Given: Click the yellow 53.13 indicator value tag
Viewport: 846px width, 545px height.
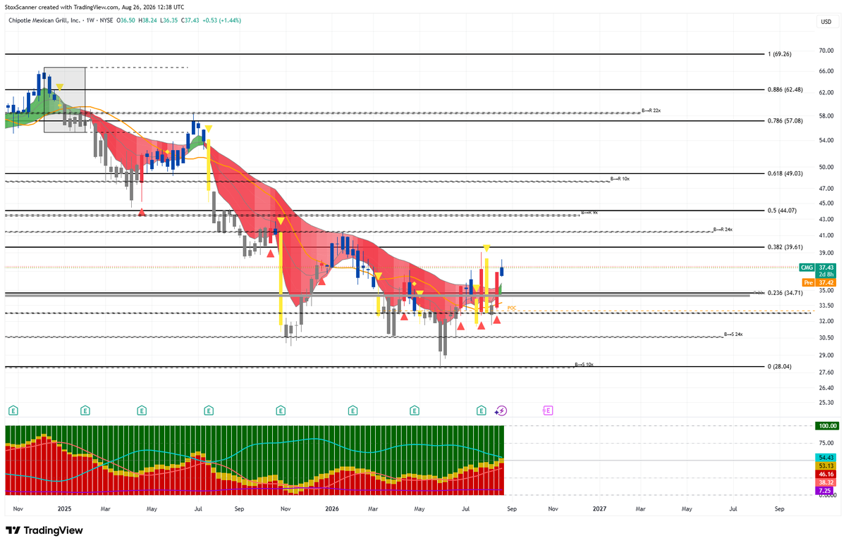Looking at the screenshot, I should pyautogui.click(x=826, y=466).
